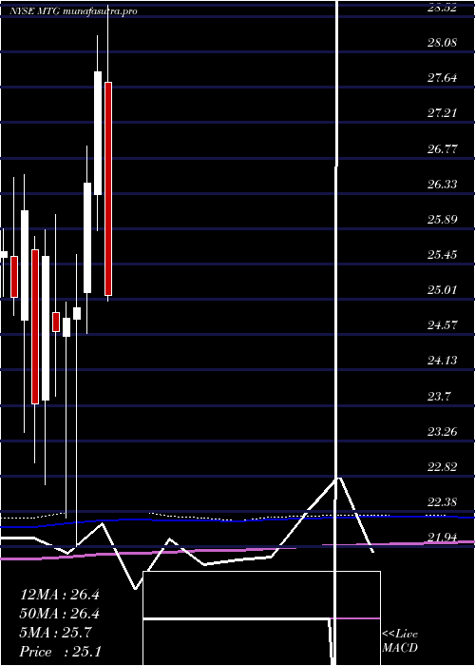
Task: Click the 22.38 price axis label
Action: click(x=442, y=502)
